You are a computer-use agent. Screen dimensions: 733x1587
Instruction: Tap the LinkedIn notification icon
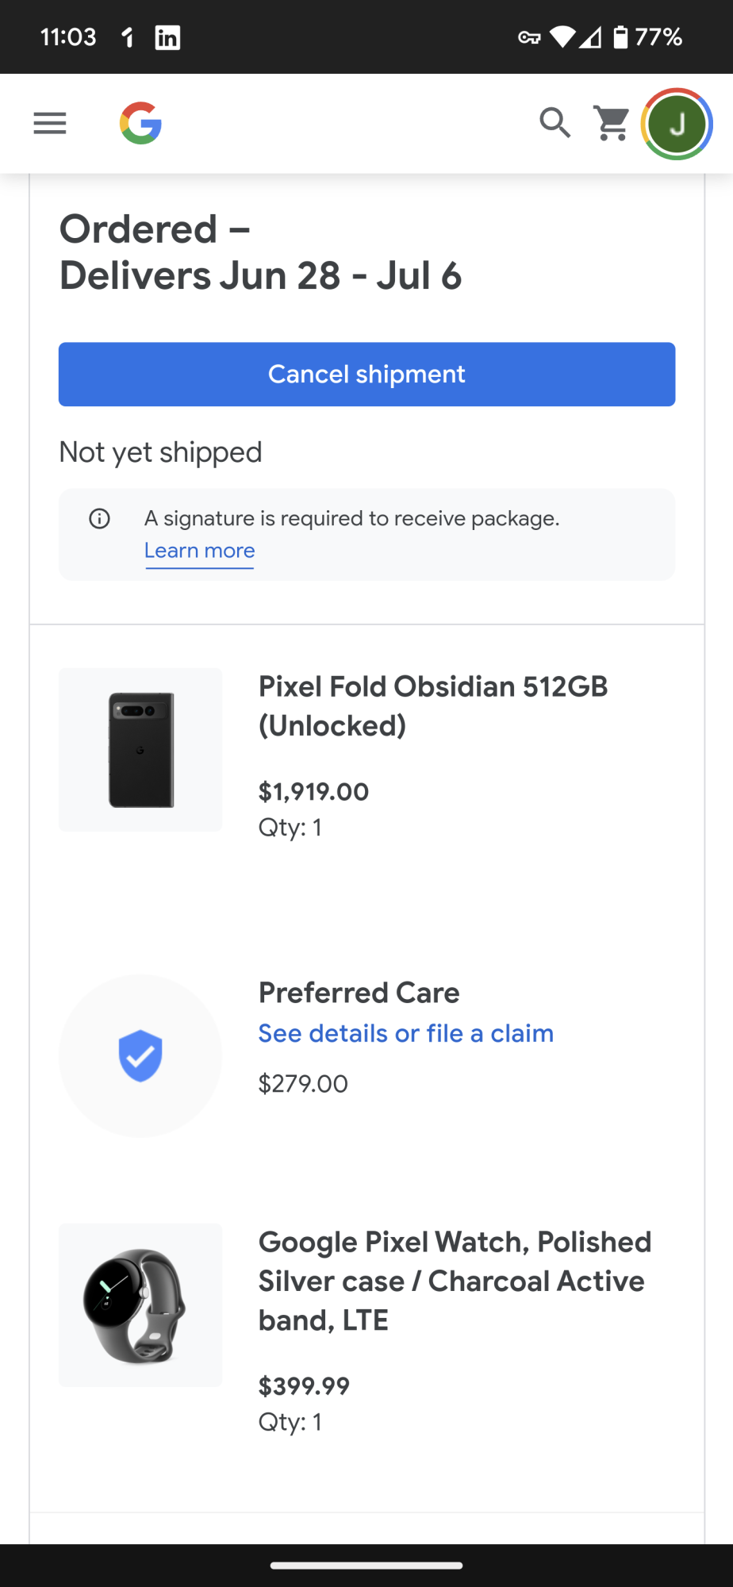pyautogui.click(x=167, y=37)
